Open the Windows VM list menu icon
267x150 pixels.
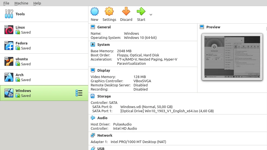click(x=79, y=93)
